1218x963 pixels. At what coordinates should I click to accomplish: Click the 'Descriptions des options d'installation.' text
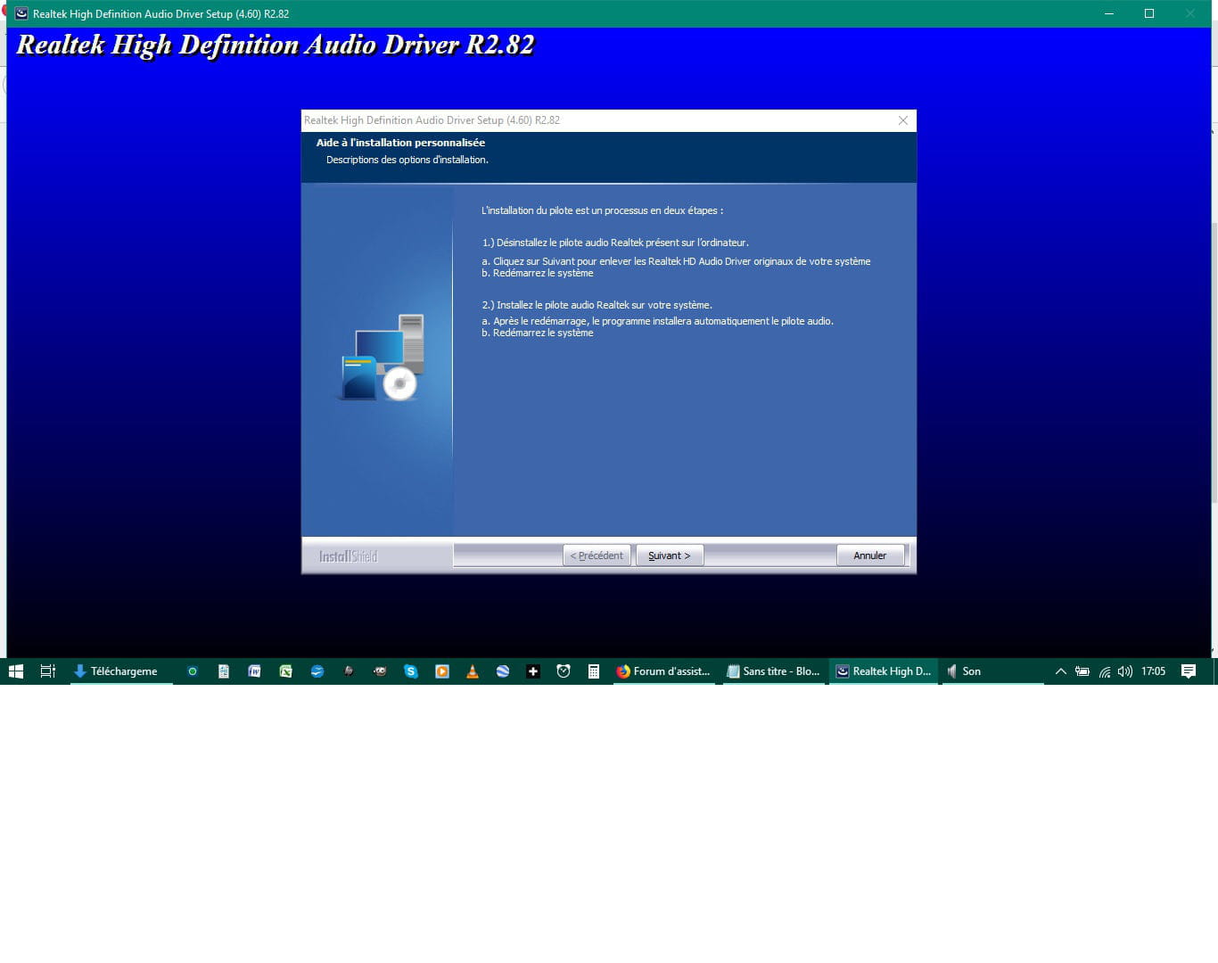(407, 160)
